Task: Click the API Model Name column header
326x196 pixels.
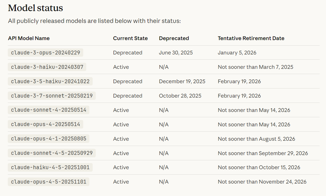Action: click(x=29, y=38)
